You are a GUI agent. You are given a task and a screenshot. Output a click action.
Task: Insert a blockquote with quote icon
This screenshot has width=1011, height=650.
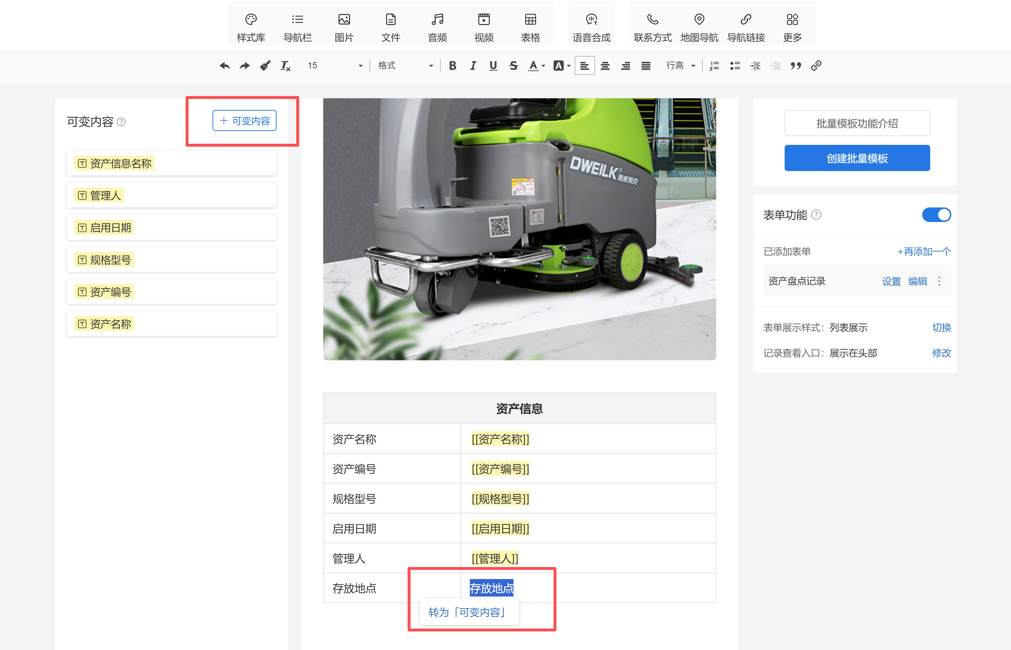click(x=796, y=66)
